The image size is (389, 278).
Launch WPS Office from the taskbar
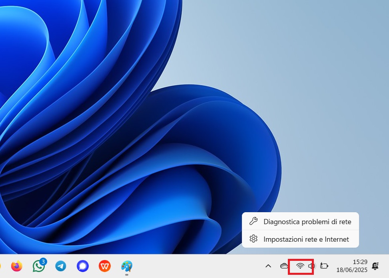click(105, 266)
